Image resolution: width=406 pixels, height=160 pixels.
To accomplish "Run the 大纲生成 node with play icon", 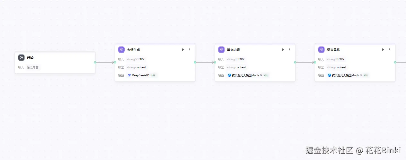I will point(183,50).
